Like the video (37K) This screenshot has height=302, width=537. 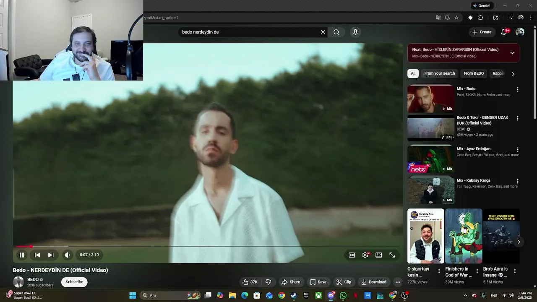click(x=250, y=282)
